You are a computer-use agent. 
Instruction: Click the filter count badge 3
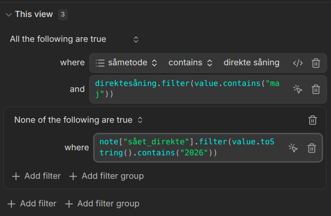63,15
